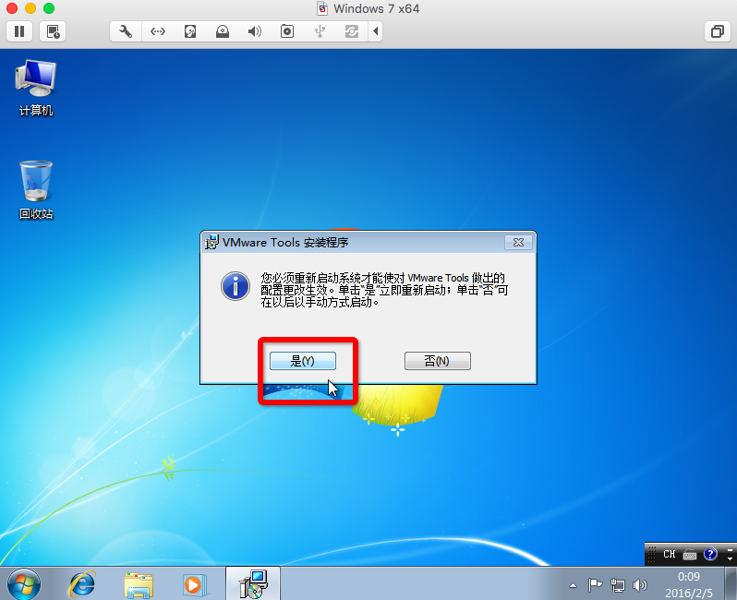Close the VMware Tools dialog
The height and width of the screenshot is (600, 737).
(518, 242)
